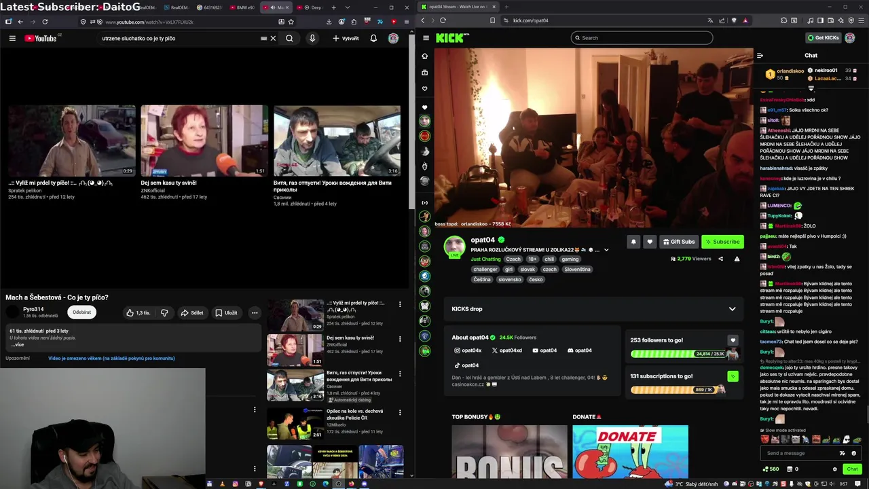Click the Get KICKs button
This screenshot has width=869, height=489.
(823, 38)
